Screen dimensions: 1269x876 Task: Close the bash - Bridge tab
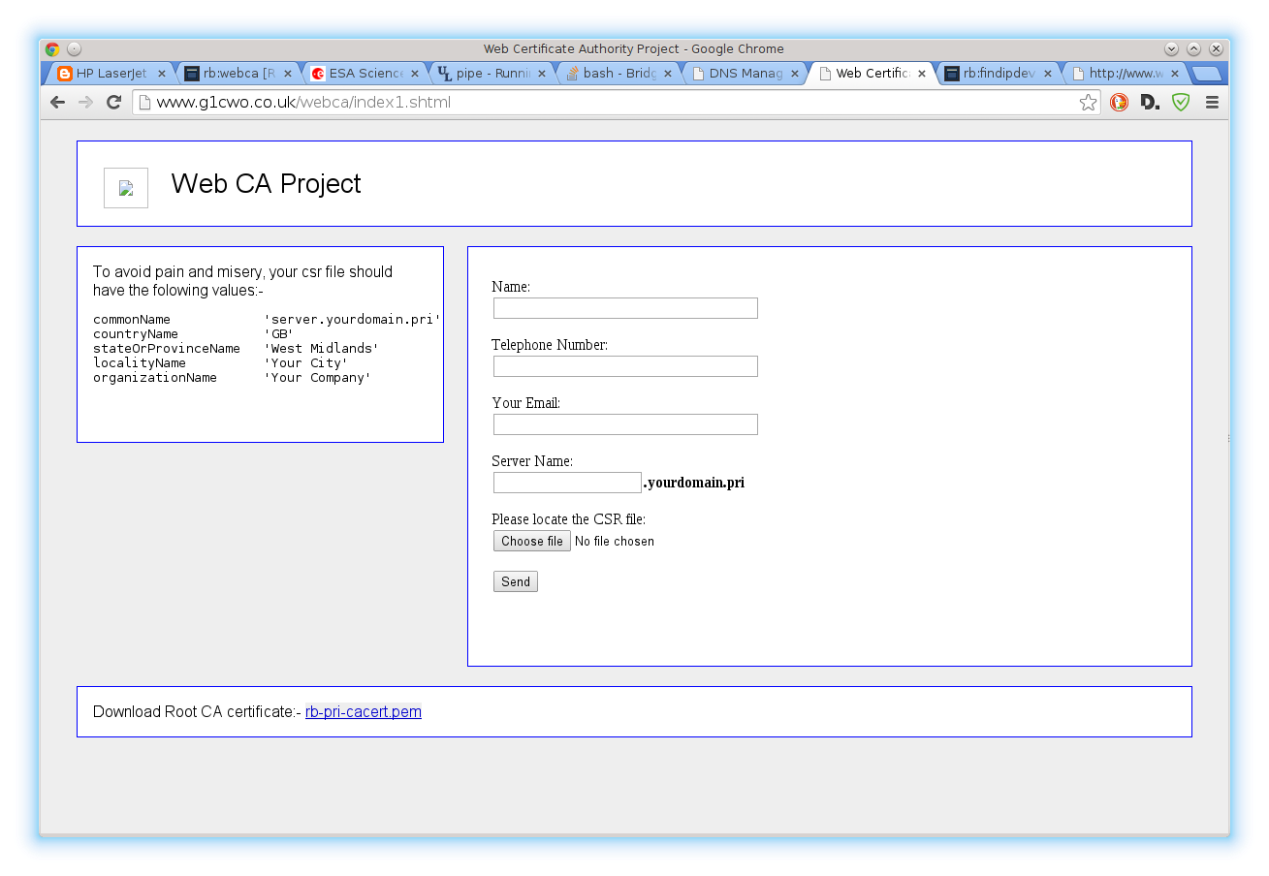(x=668, y=74)
